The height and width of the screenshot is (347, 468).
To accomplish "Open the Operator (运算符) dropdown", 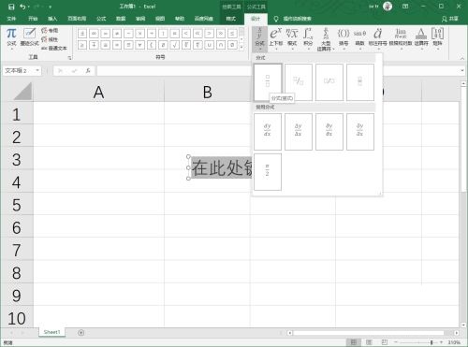I will pos(421,38).
